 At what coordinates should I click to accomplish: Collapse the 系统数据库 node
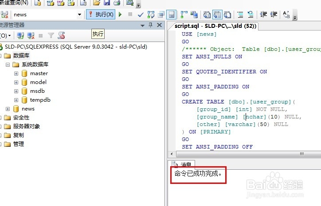point(8,65)
